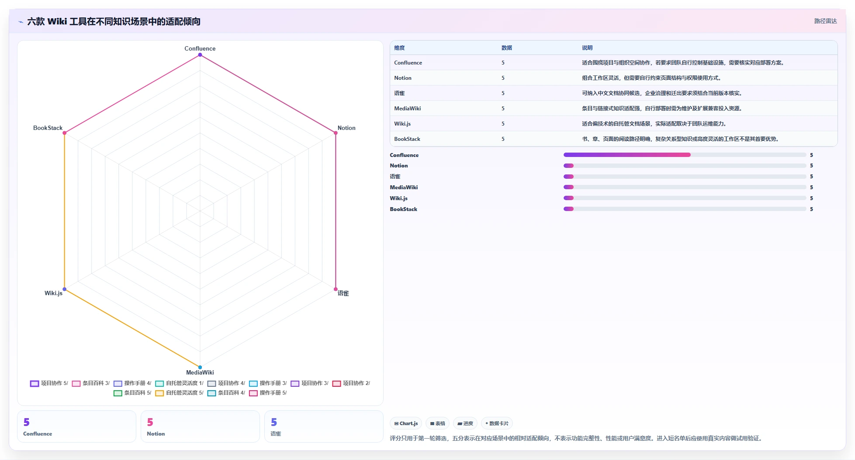Toggle the 自托管灵活度 5/ legend entry
Viewport: 855px width, 460px height.
[180, 393]
